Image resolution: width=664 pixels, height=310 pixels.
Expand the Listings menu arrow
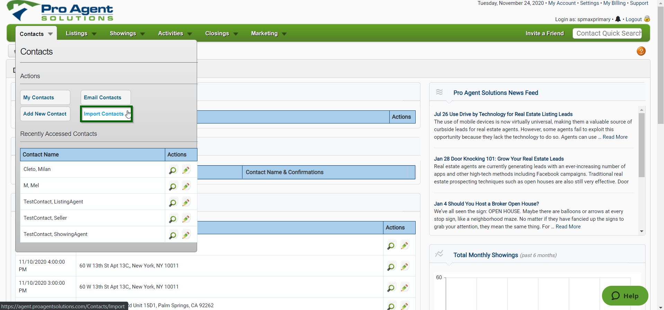tap(94, 34)
